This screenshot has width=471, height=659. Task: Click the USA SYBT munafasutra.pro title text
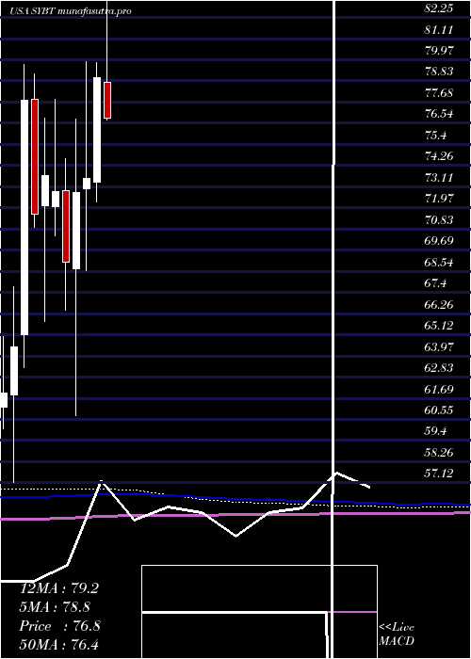tap(71, 11)
